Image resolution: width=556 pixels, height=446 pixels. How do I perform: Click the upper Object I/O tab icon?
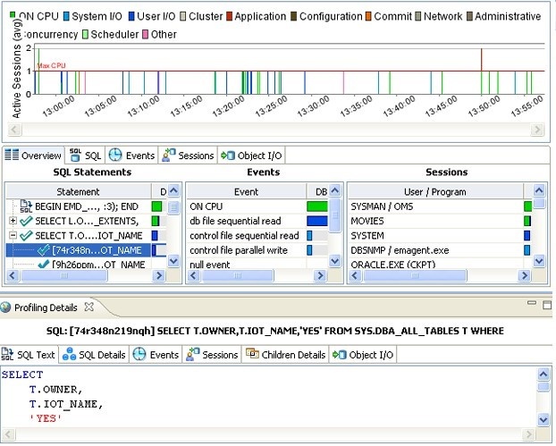228,156
